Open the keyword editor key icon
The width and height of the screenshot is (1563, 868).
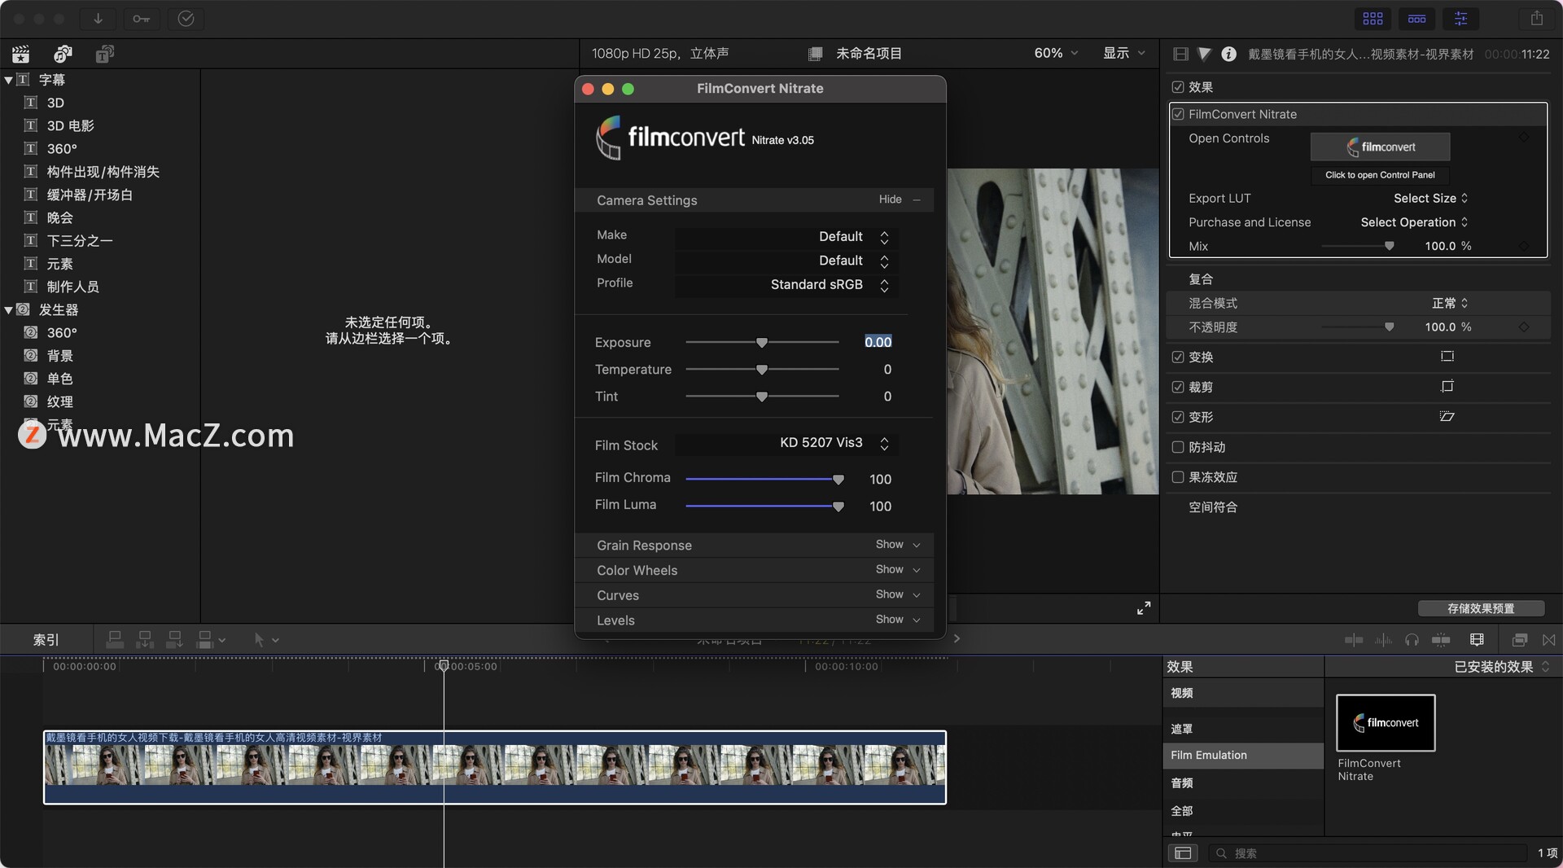click(x=142, y=19)
